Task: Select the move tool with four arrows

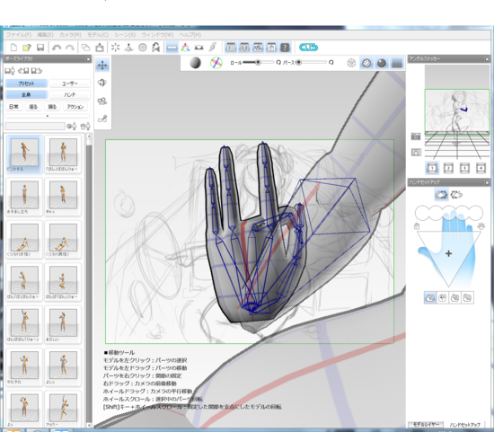Action: pos(102,66)
